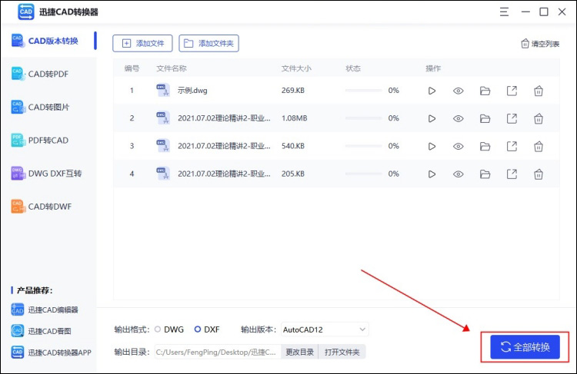Click 全部转换 convert all button

click(x=525, y=347)
